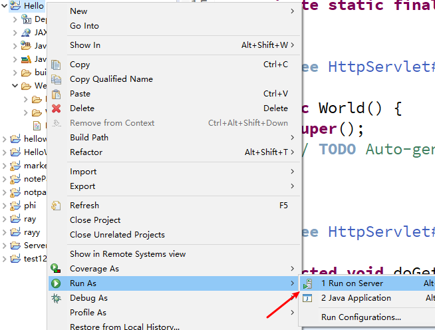Click the Deployment Descriptor icon
The image size is (435, 330).
point(26,19)
